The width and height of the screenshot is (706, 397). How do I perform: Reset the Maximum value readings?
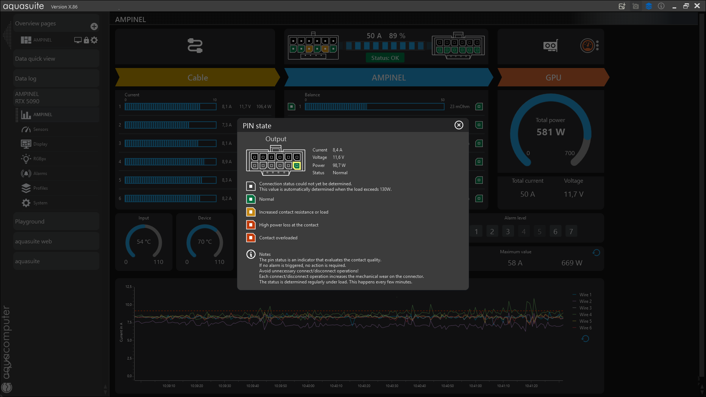click(x=596, y=253)
